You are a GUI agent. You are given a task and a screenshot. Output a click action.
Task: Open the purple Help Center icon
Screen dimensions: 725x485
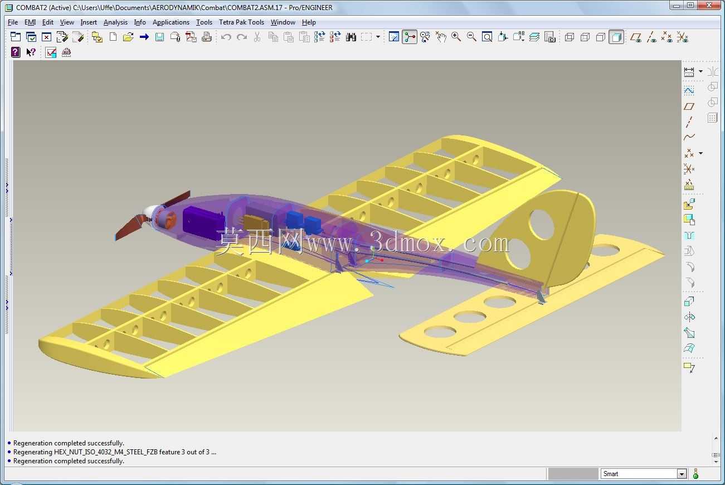pyautogui.click(x=16, y=52)
